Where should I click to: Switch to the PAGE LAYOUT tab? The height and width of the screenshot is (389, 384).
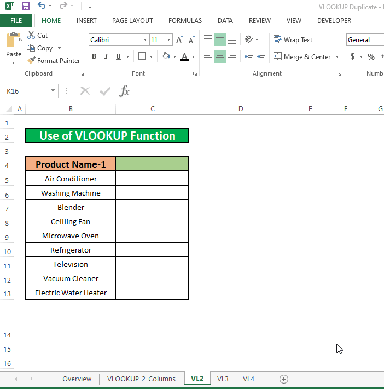[x=132, y=21]
